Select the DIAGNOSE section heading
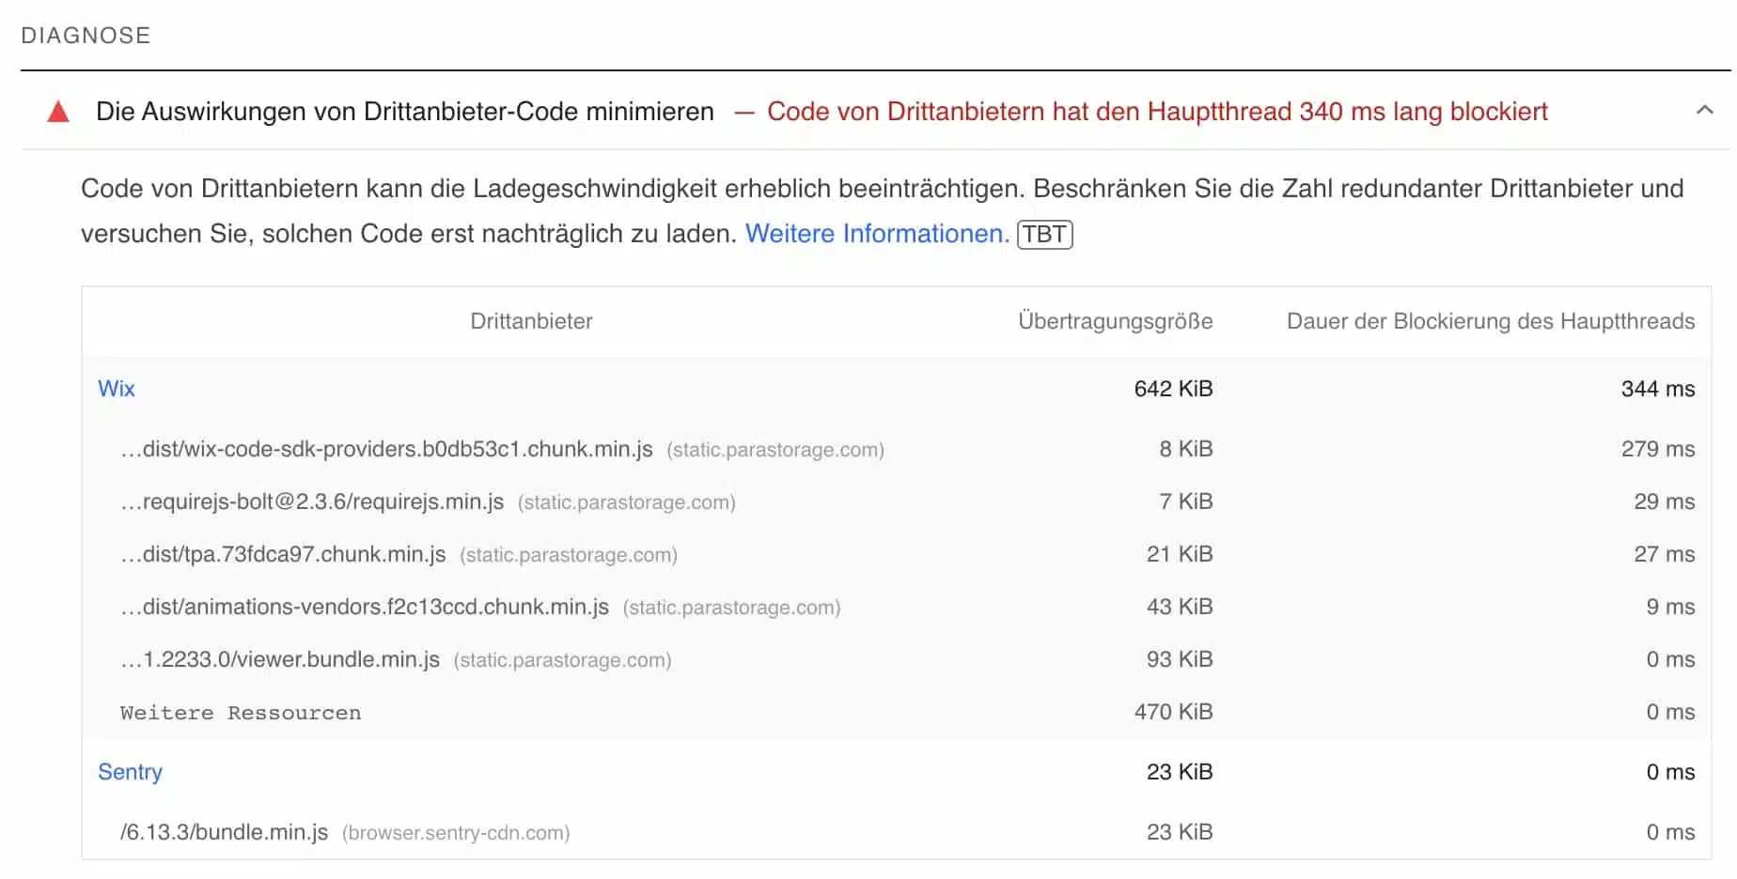Viewport: 1737px width, 879px height. 86,36
